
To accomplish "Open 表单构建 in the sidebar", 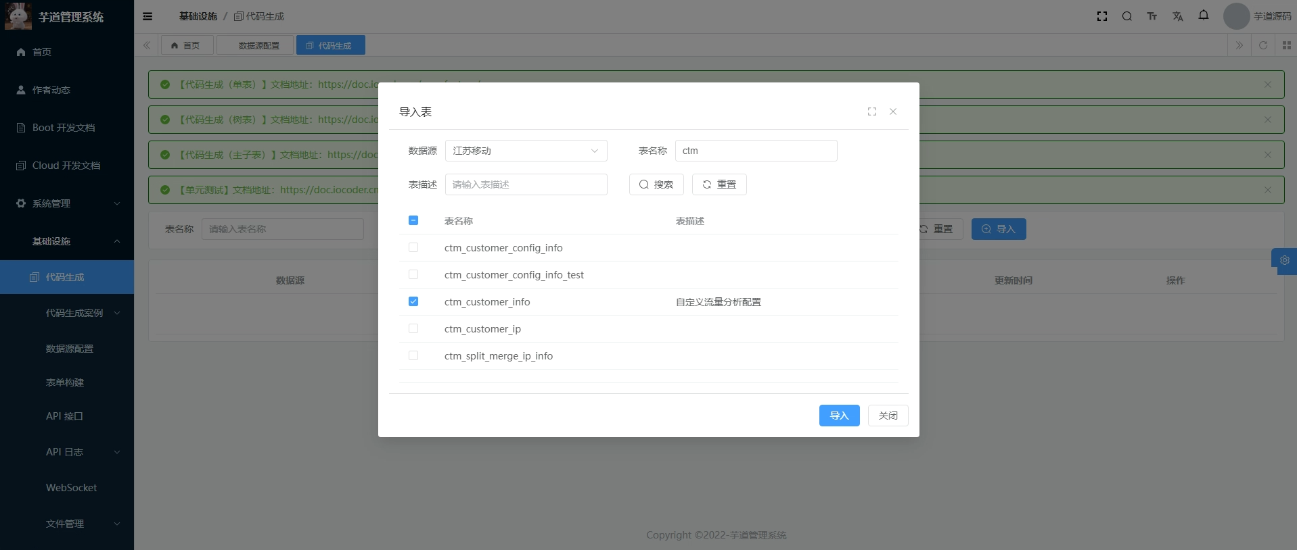I will tap(65, 382).
